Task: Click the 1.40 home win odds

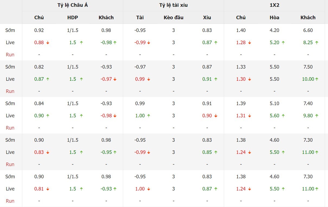Action: [x=241, y=30]
